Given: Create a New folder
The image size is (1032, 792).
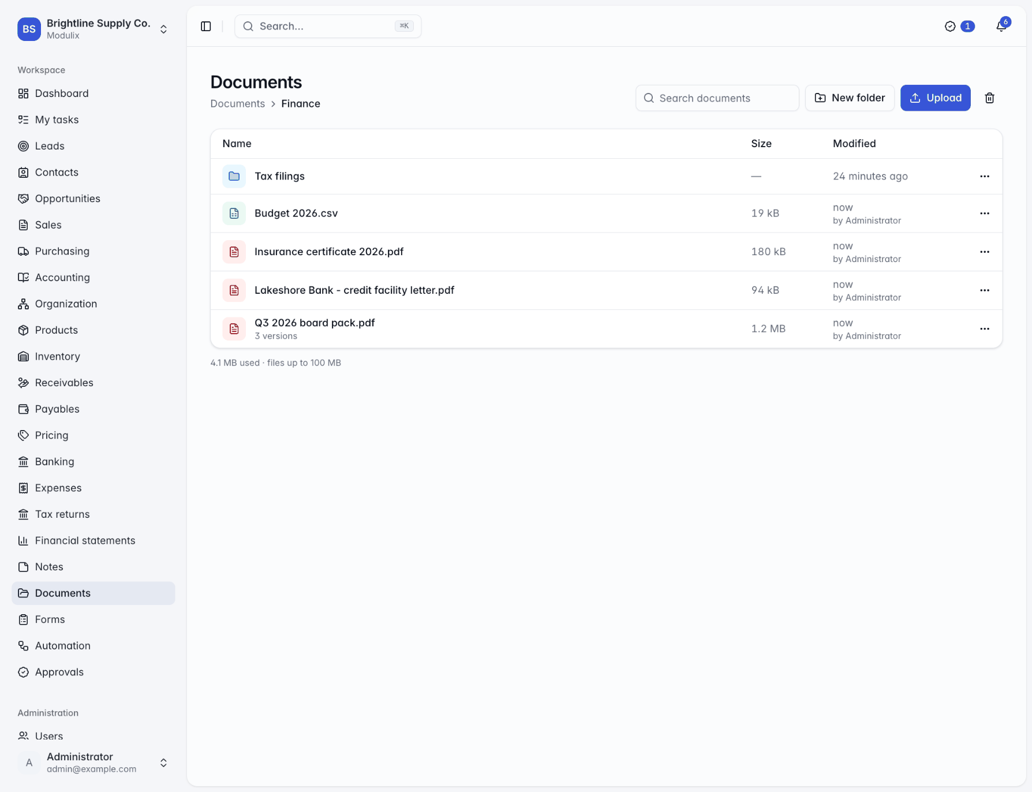Looking at the screenshot, I should [850, 98].
